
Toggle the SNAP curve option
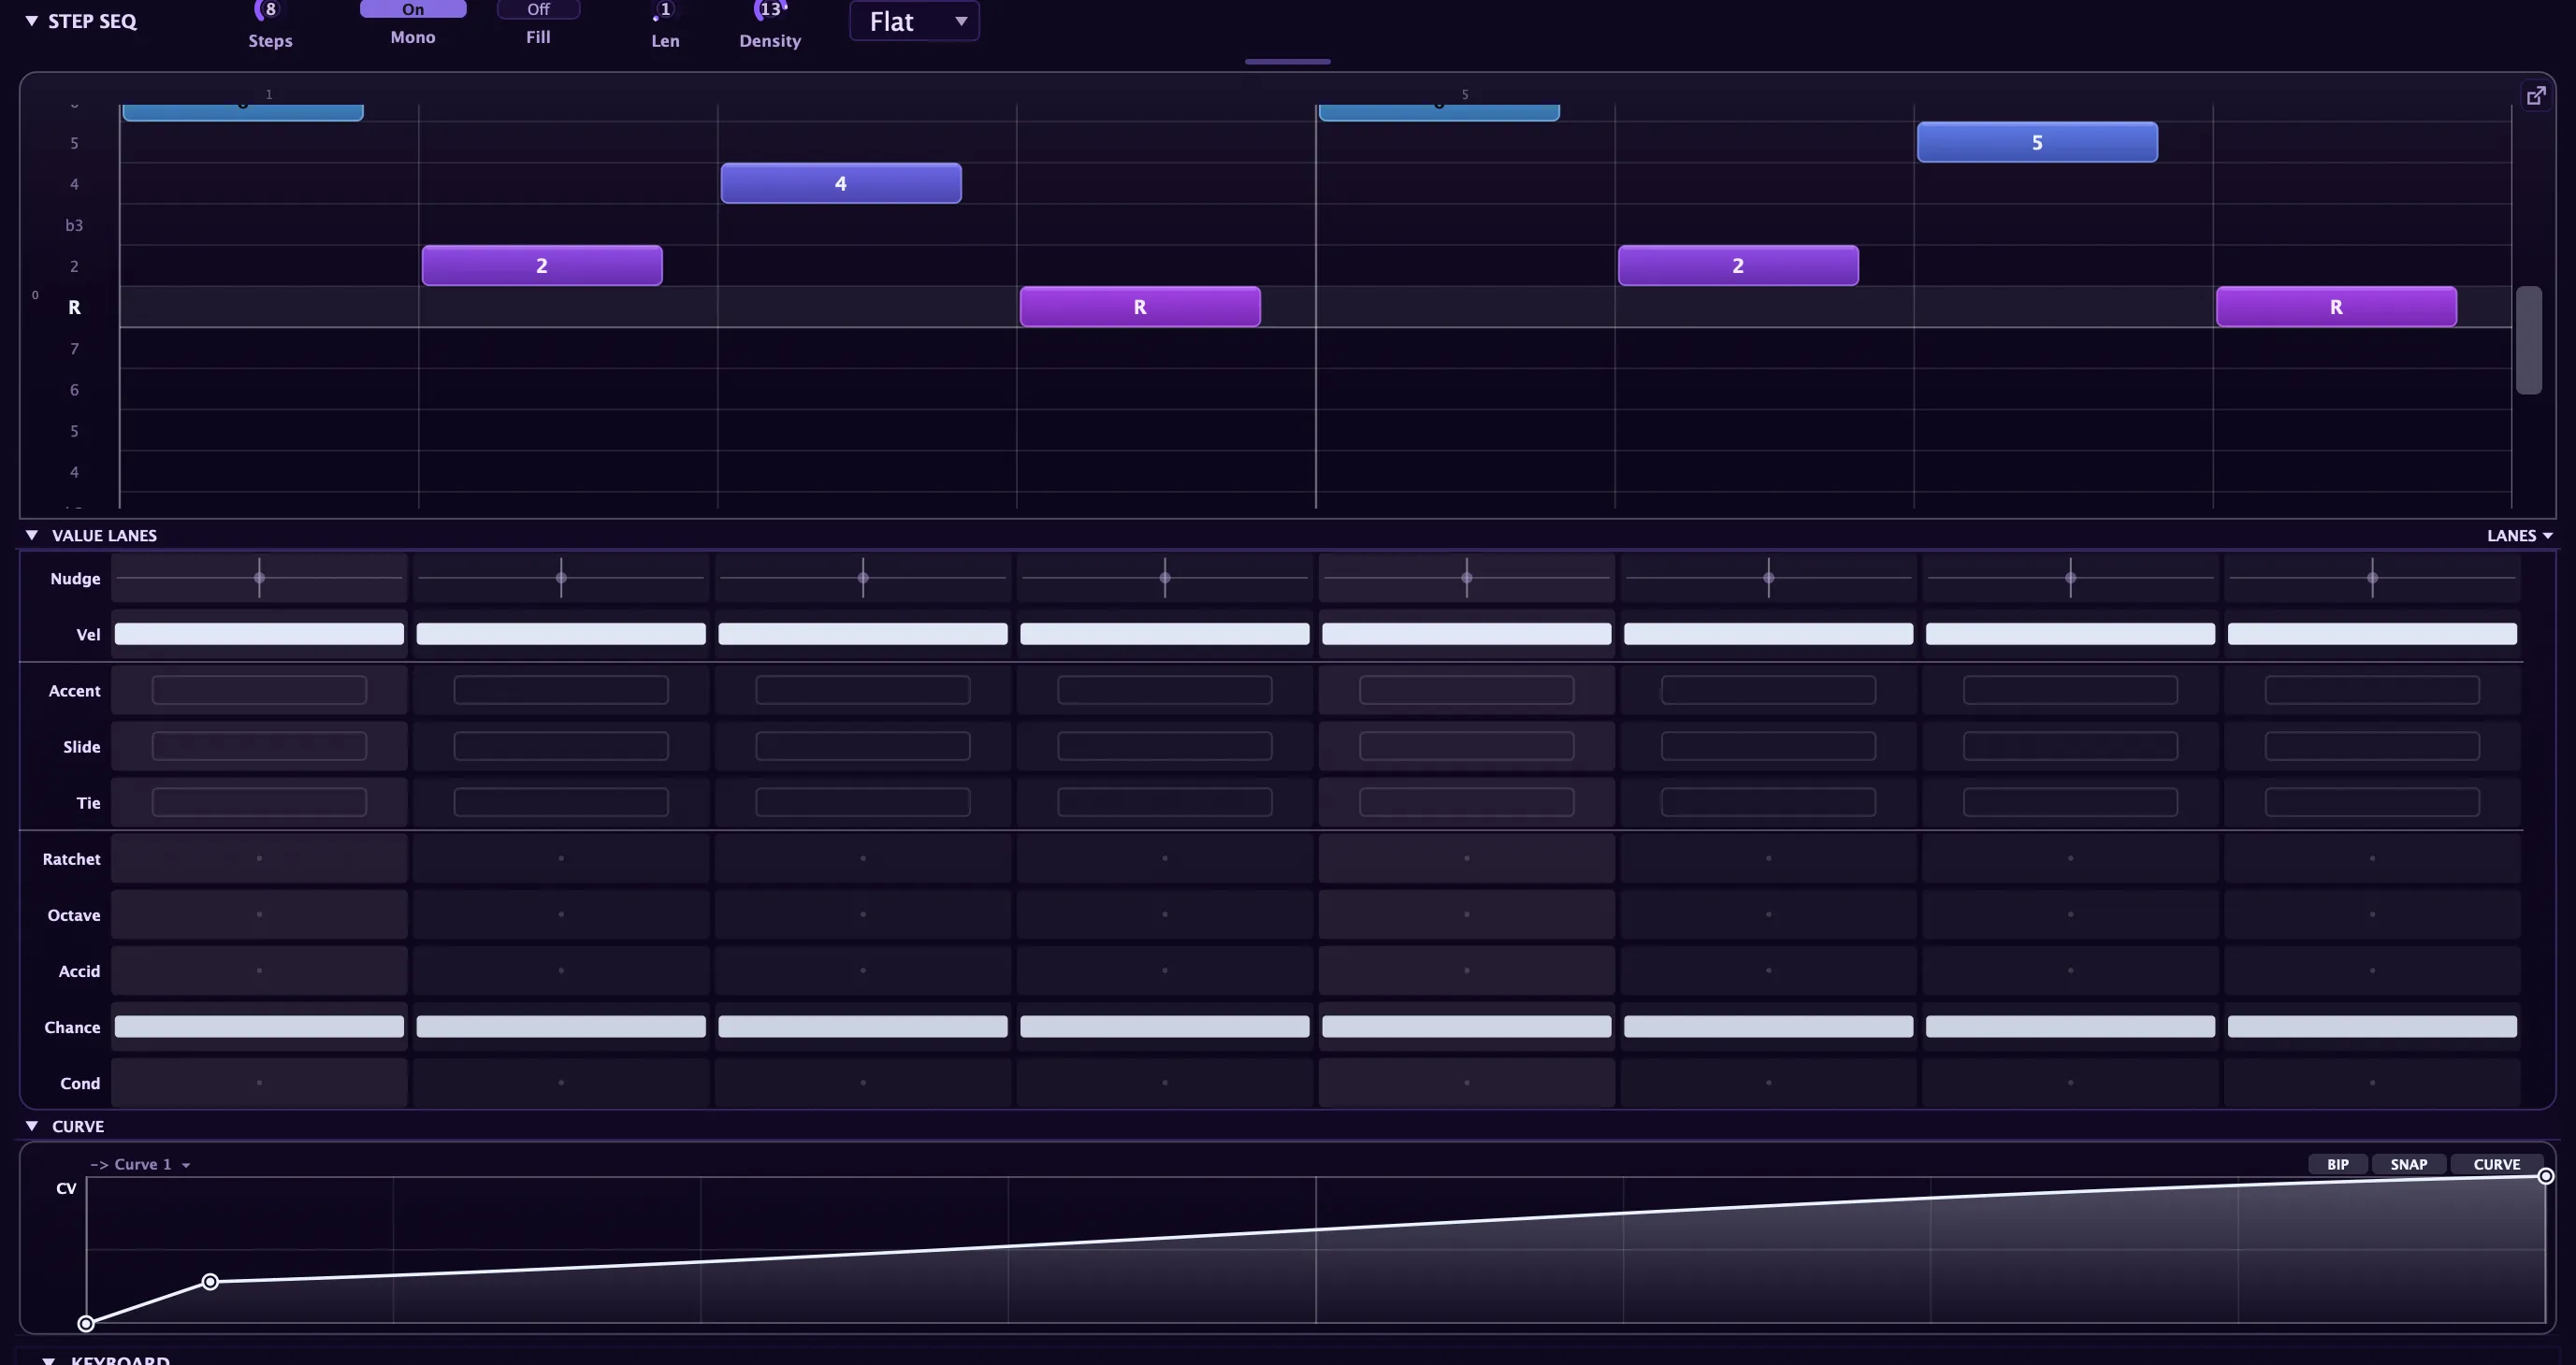(x=2408, y=1165)
